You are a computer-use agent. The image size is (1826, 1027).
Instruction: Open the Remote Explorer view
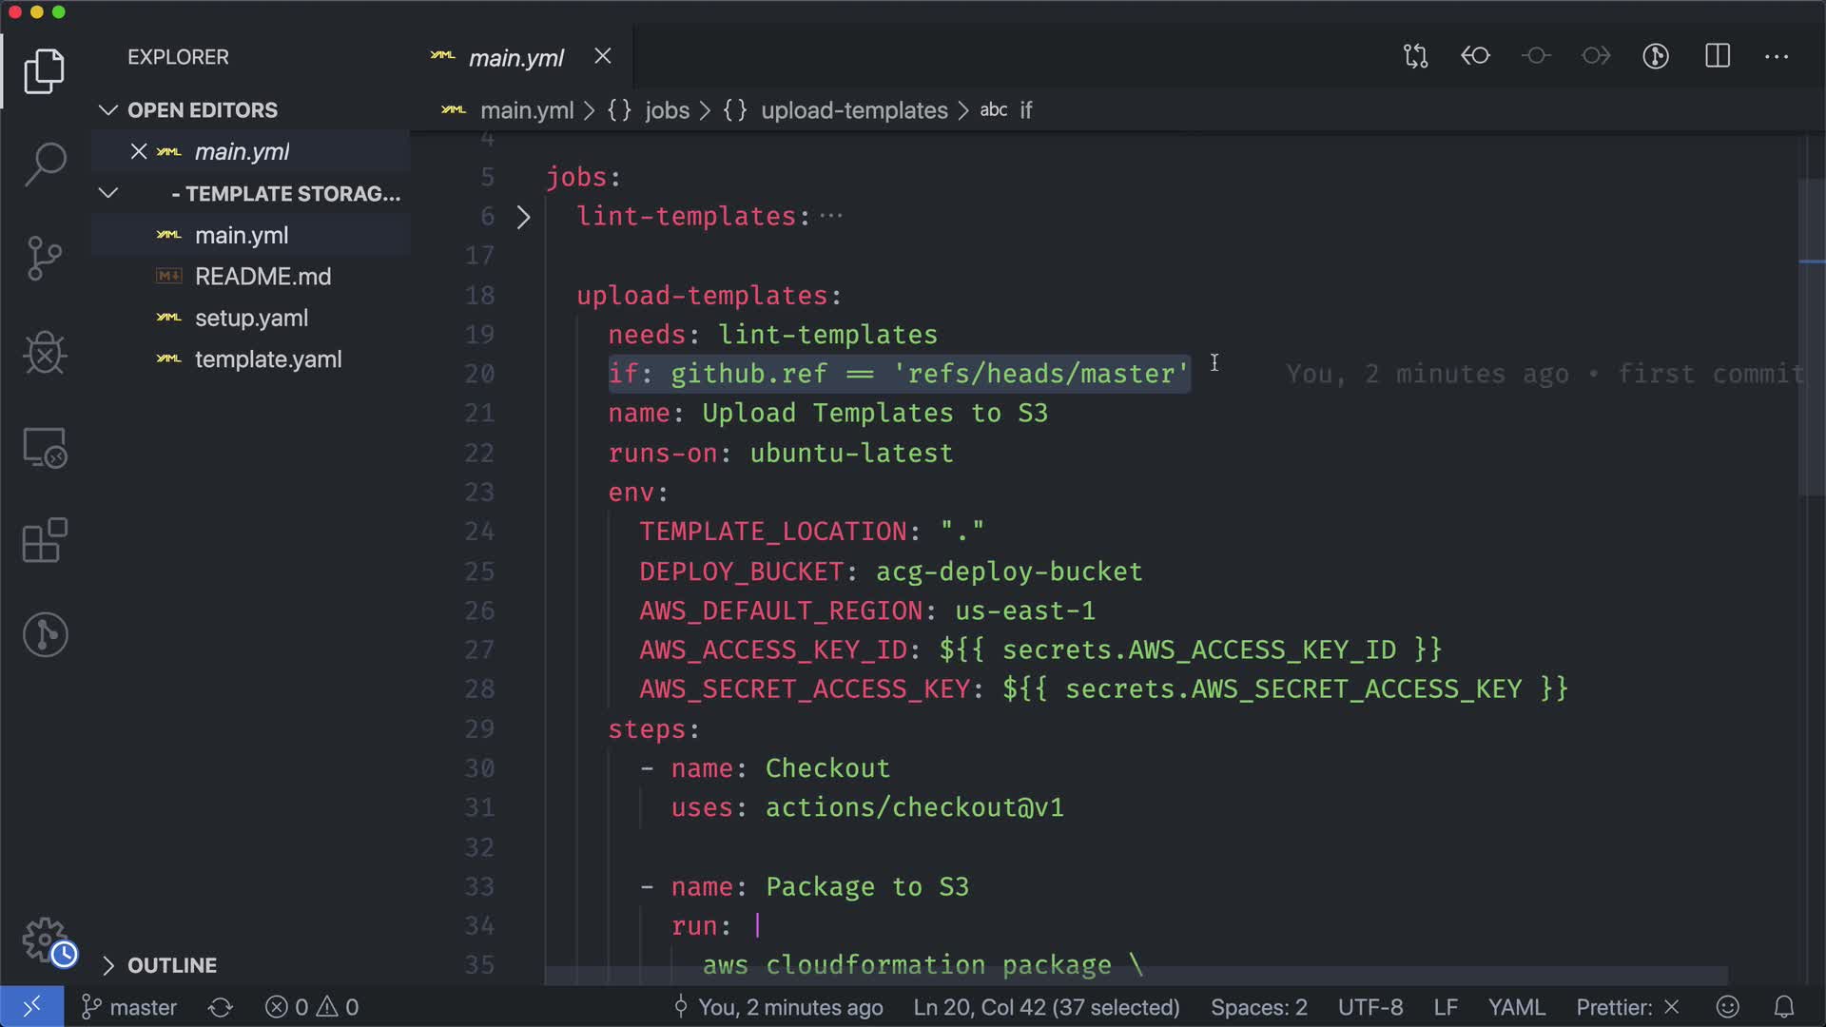45,447
